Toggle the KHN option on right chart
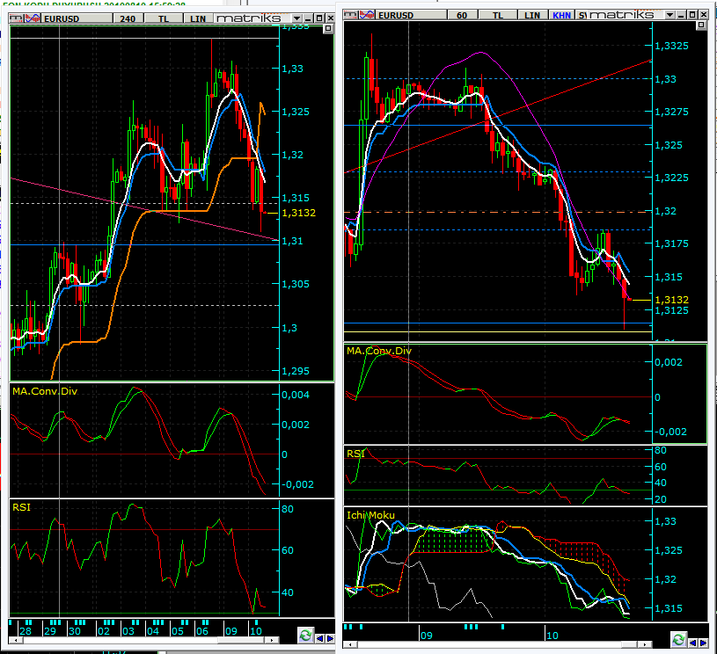This screenshot has height=654, width=717. (x=560, y=14)
